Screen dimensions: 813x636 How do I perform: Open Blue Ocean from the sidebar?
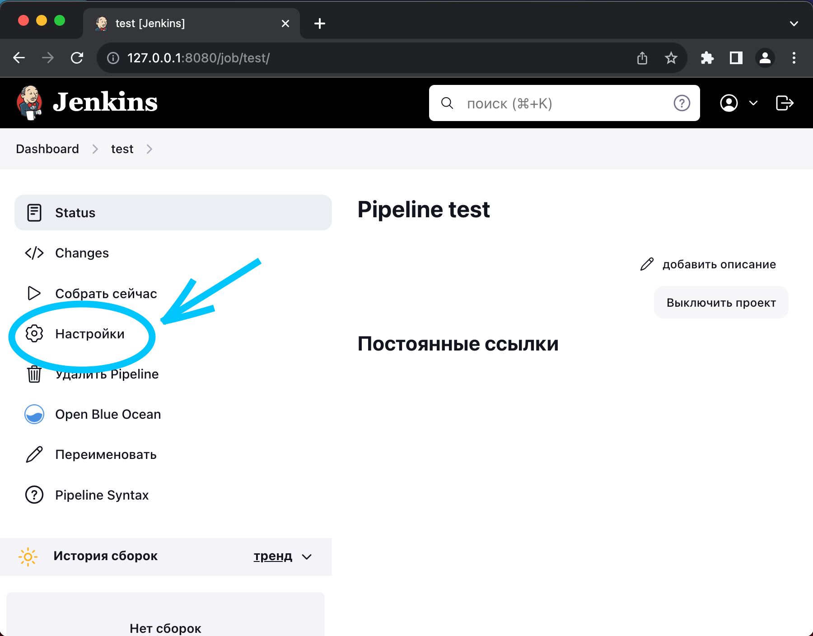(x=107, y=414)
